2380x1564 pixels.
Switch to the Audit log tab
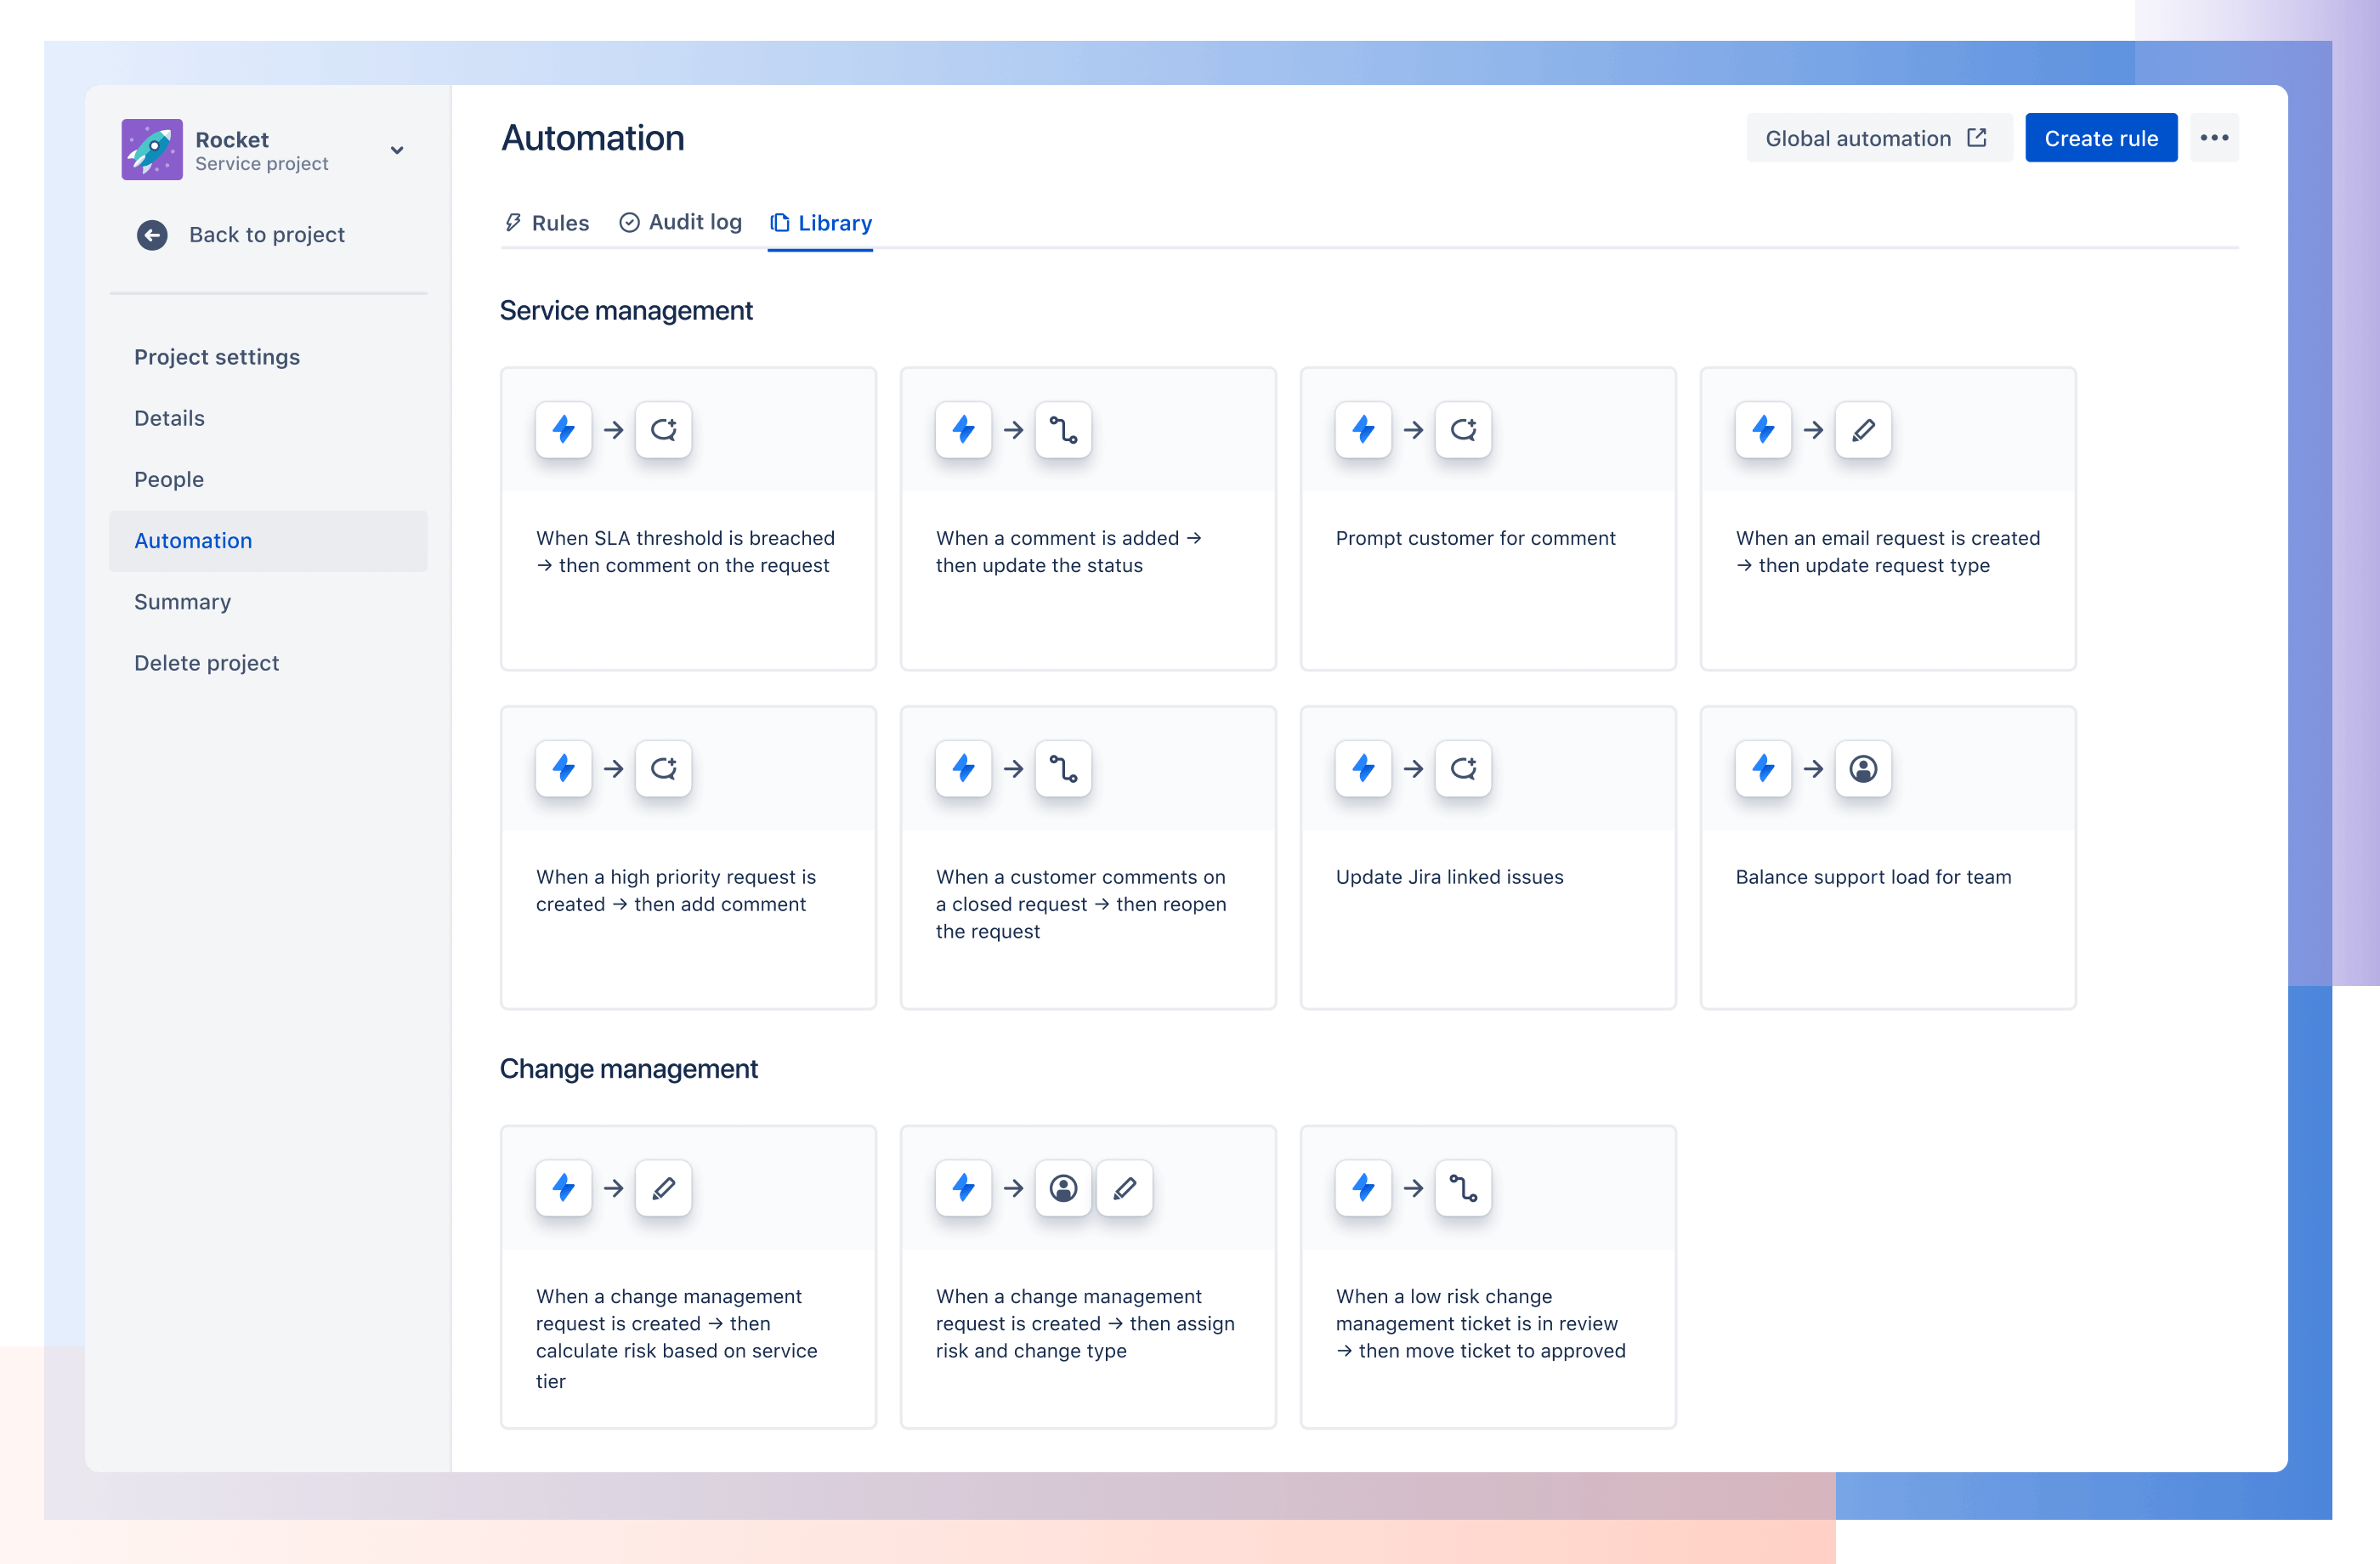(679, 222)
